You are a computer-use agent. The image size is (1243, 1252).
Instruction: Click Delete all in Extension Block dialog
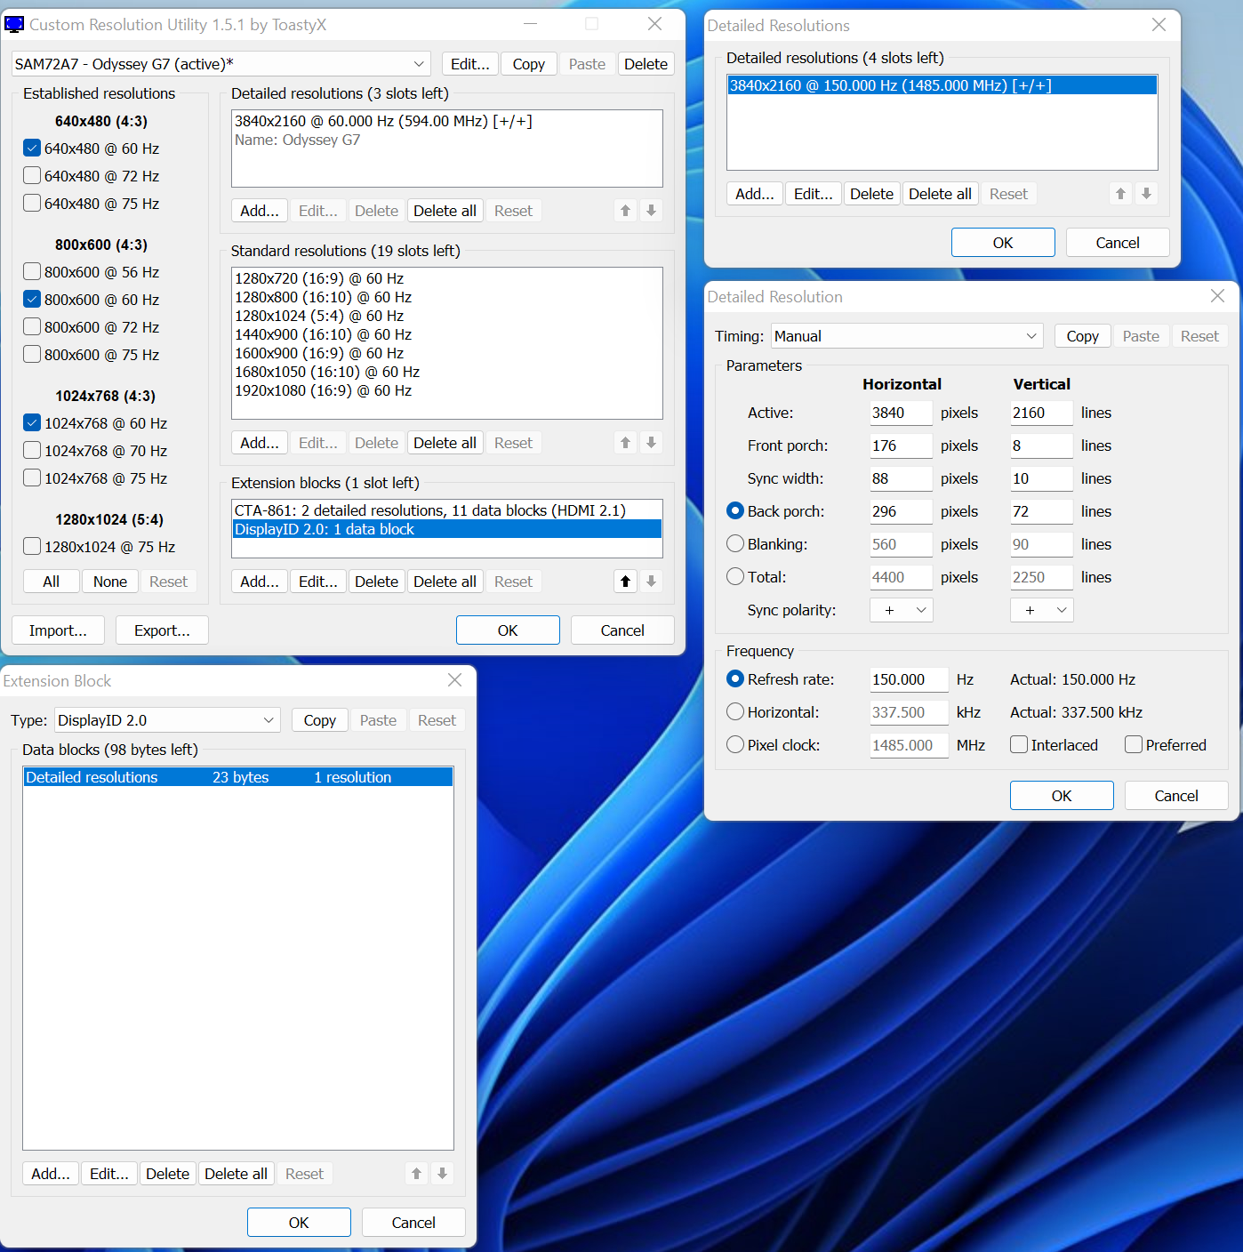(x=236, y=1174)
